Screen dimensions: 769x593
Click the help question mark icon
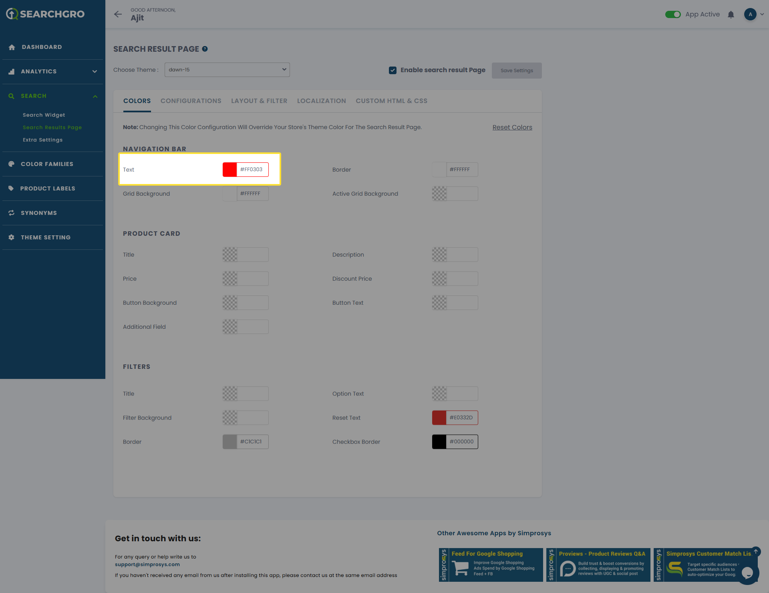pos(205,49)
